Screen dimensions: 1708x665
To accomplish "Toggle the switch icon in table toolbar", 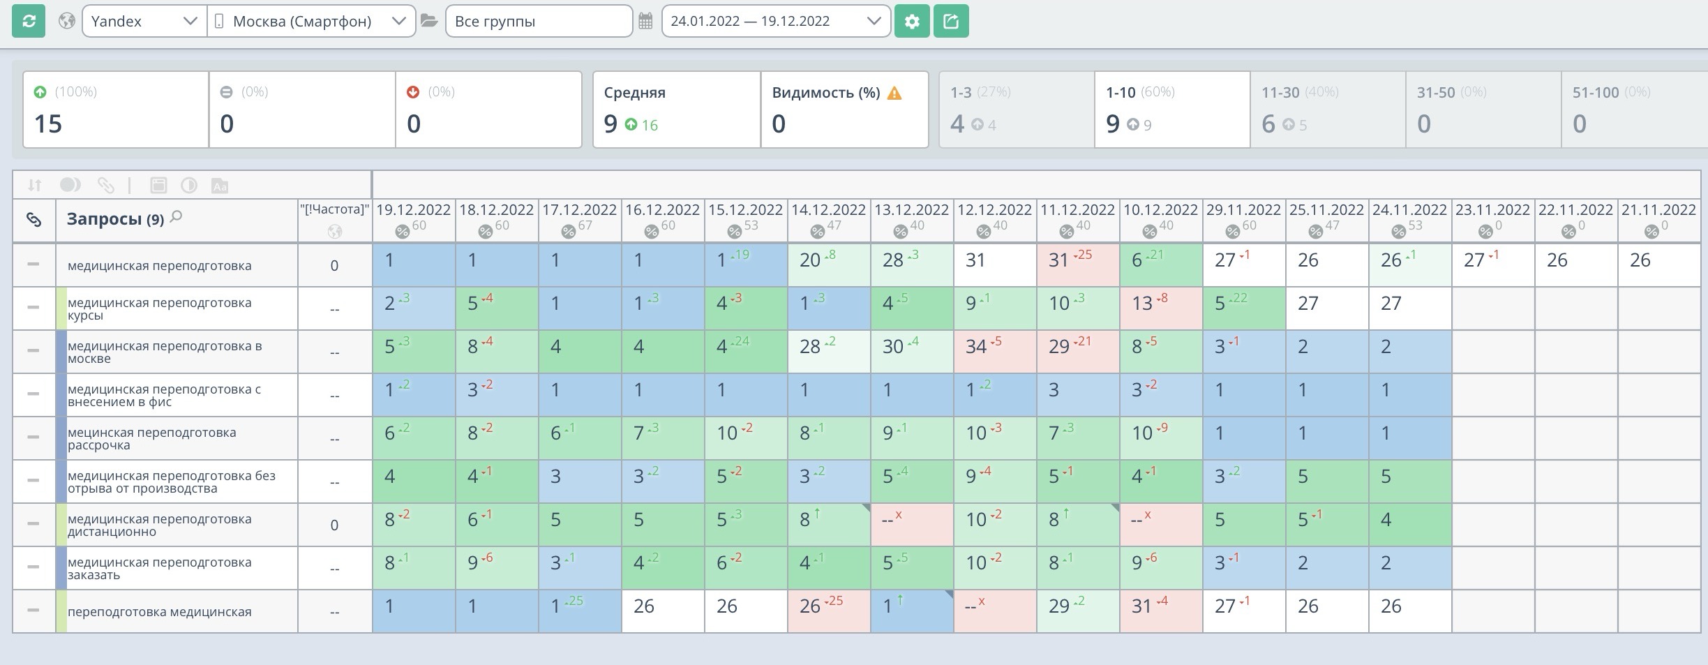I will pyautogui.click(x=70, y=185).
